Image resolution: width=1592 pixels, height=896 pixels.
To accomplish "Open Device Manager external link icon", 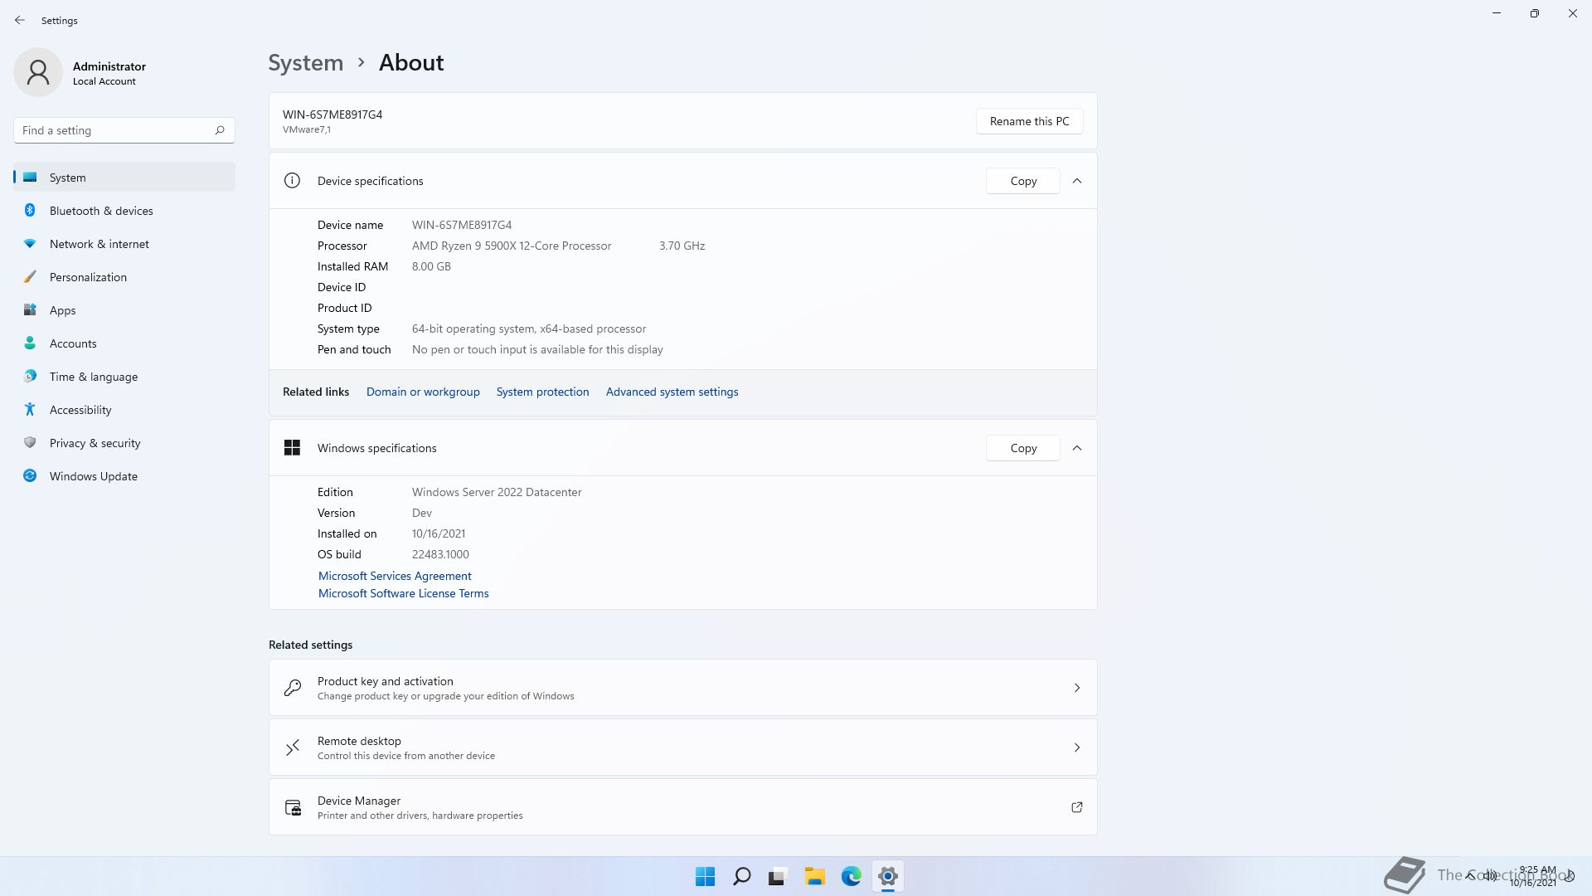I will [1077, 807].
